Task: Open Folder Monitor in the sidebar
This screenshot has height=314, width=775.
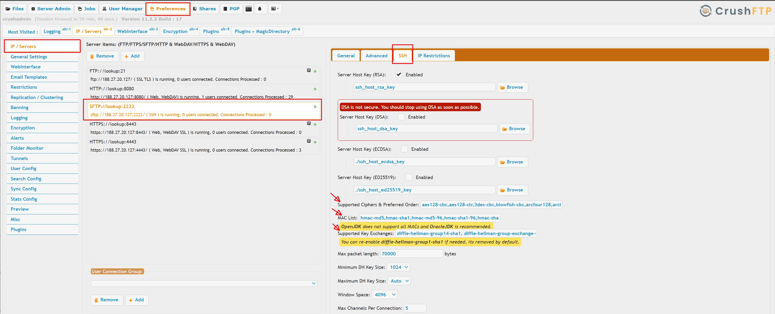Action: click(42, 148)
